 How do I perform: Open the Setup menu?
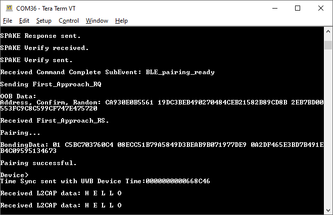pos(44,21)
